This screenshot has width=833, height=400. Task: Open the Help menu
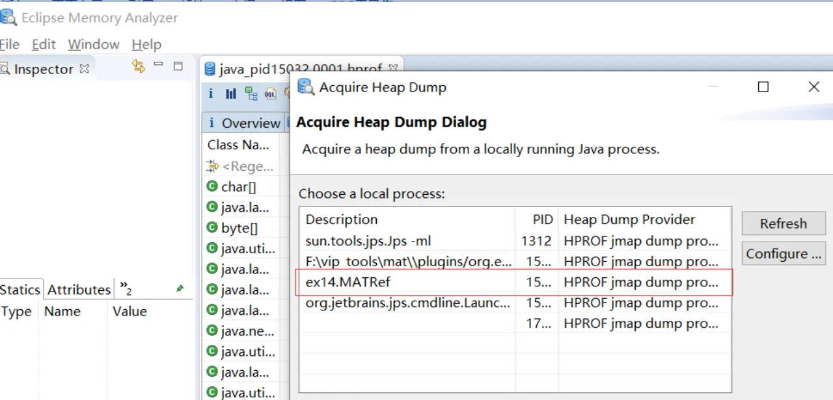(146, 44)
